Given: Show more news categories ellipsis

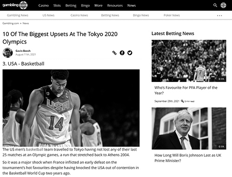Looking at the screenshot, I should (x=219, y=15).
